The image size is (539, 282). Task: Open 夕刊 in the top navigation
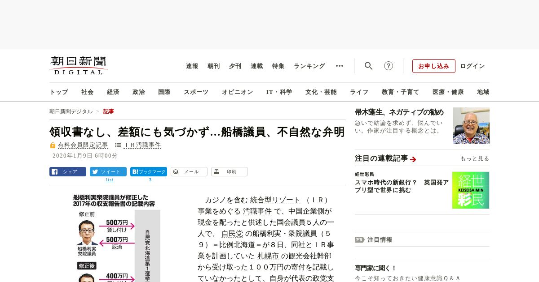235,66
